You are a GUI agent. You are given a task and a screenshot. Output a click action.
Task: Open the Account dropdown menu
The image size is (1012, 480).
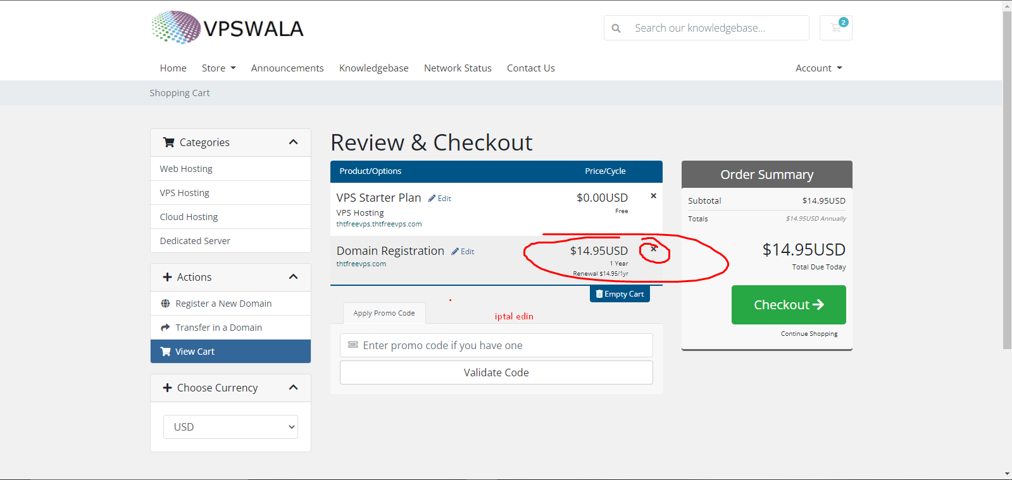pyautogui.click(x=819, y=68)
